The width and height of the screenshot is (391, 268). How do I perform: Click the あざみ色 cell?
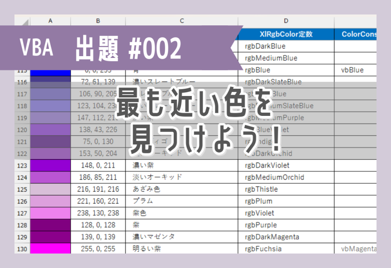click(182, 189)
